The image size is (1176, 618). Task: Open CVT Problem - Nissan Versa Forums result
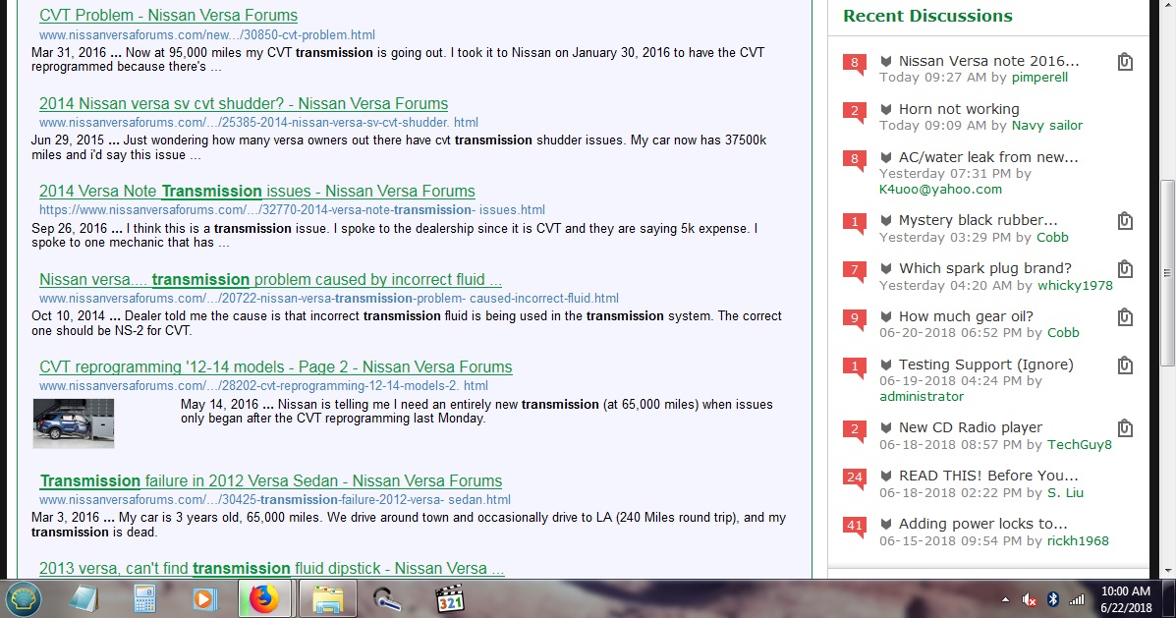coord(168,15)
